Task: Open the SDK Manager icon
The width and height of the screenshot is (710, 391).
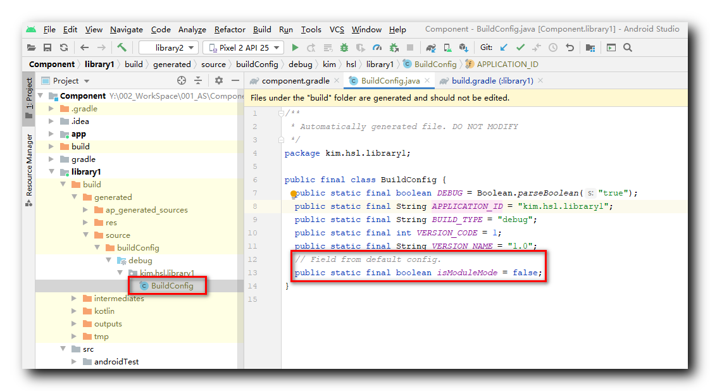Action: click(464, 47)
